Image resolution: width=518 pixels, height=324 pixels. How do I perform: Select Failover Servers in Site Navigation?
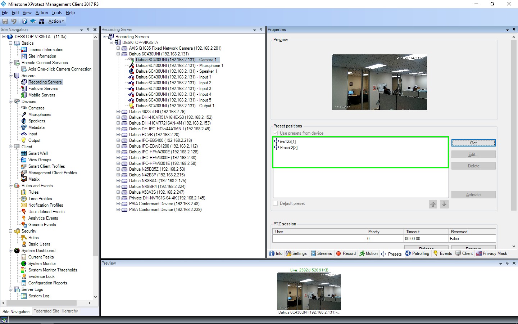pyautogui.click(x=43, y=89)
